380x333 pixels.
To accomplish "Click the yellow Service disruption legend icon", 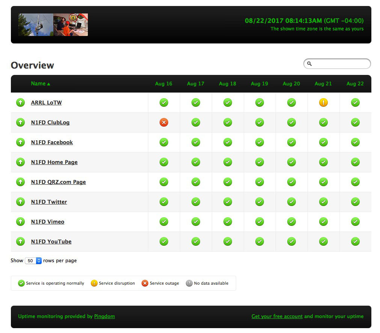I will tap(94, 283).
